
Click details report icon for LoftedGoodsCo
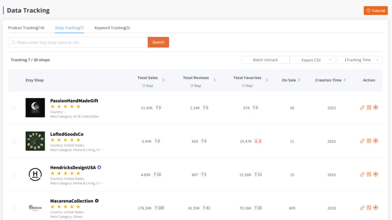(369, 141)
